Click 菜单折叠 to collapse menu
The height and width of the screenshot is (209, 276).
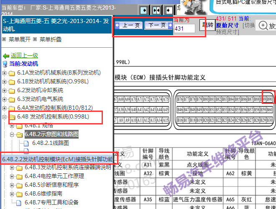(x=51, y=39)
